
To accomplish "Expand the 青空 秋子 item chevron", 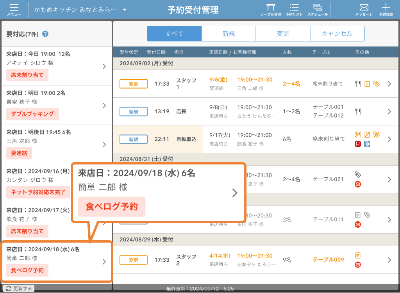I will click(x=104, y=105).
